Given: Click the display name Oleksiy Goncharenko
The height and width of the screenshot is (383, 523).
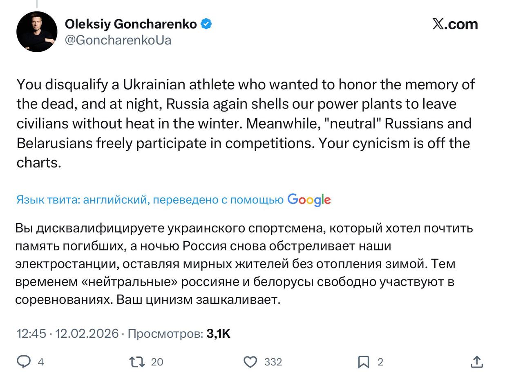Looking at the screenshot, I should point(131,24).
